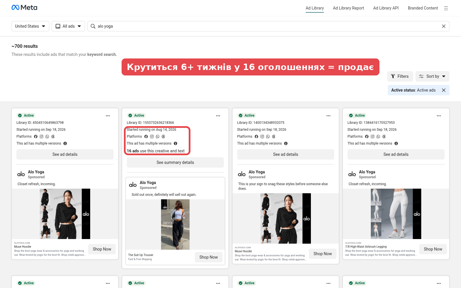This screenshot has height=288, width=461.
Task: Click Shop Now on first Muse Hoodie ad
Action: tap(102, 249)
